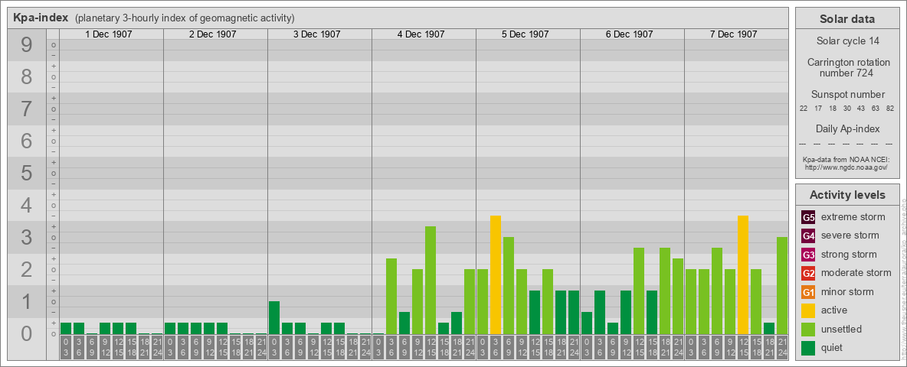This screenshot has height=367, width=907.
Task: Click the sunspot value 43
Action: (x=861, y=109)
